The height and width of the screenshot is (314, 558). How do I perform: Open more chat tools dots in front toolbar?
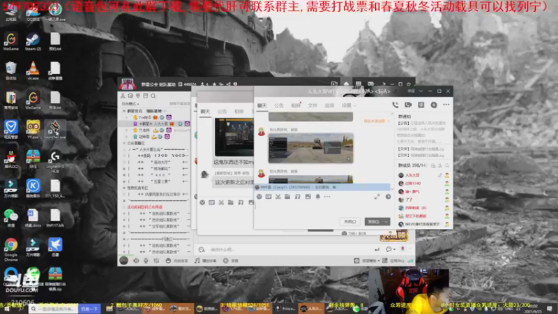pyautogui.click(x=327, y=197)
